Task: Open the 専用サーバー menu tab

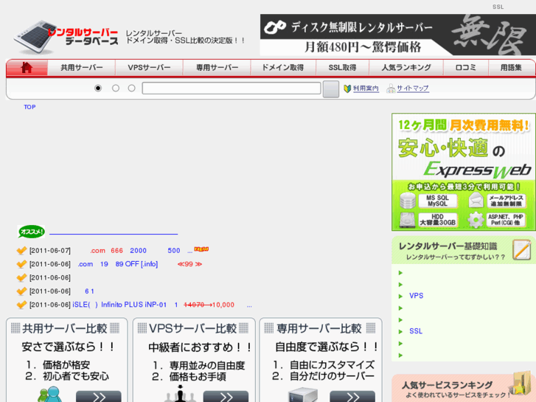Action: [x=217, y=67]
